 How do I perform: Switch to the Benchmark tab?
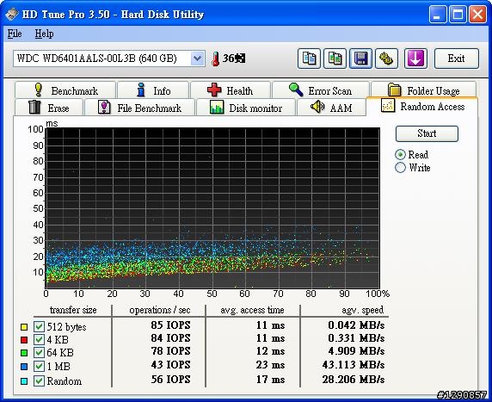tap(65, 90)
